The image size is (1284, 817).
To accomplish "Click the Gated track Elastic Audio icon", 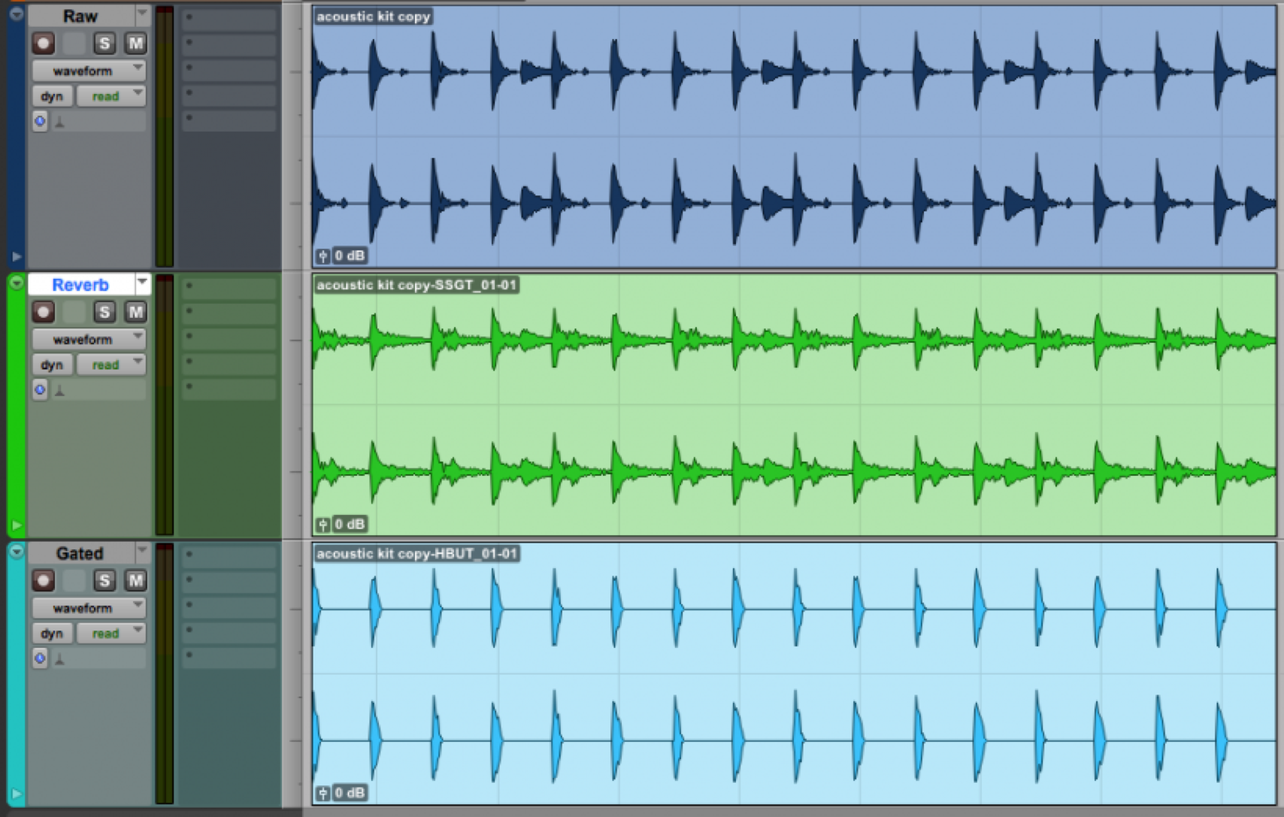I will click(x=40, y=658).
